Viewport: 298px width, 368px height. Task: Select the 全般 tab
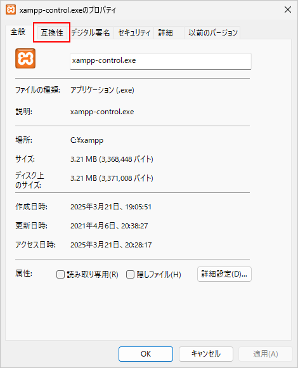click(x=18, y=32)
